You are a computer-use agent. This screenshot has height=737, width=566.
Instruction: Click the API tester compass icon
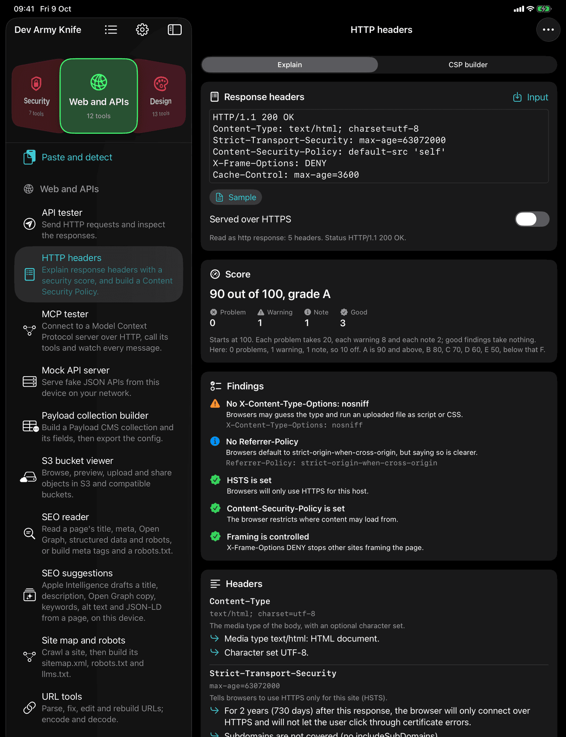pos(29,224)
